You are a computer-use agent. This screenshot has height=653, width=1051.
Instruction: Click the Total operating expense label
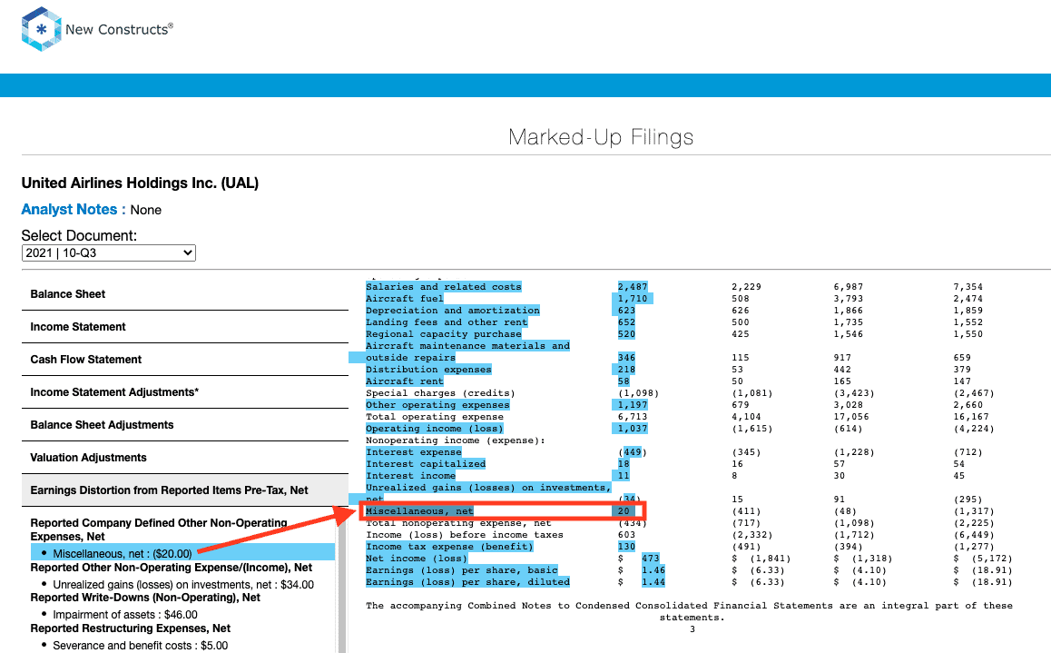click(435, 416)
